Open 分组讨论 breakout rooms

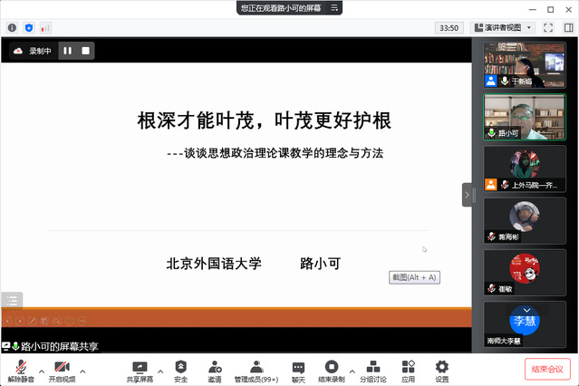(372, 367)
